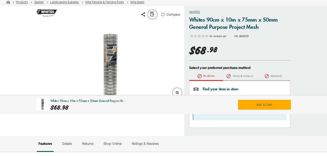Screen dimensions: 327x156
Task: Select the Delivery purchase method
Action: pyautogui.click(x=273, y=76)
